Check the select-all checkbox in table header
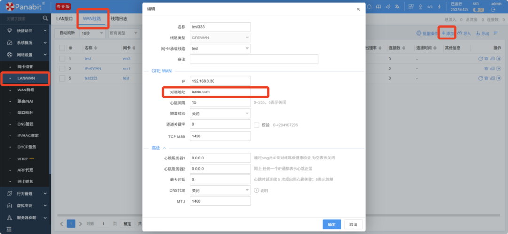The width and height of the screenshot is (508, 234). [x=62, y=48]
